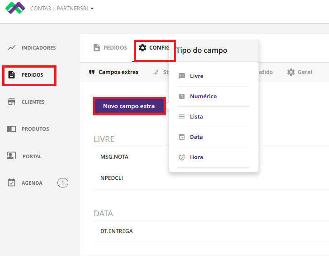The image size is (329, 256).
Task: Open the CONTA3 | PARTNERSRL account dropdown
Action: [x=62, y=9]
